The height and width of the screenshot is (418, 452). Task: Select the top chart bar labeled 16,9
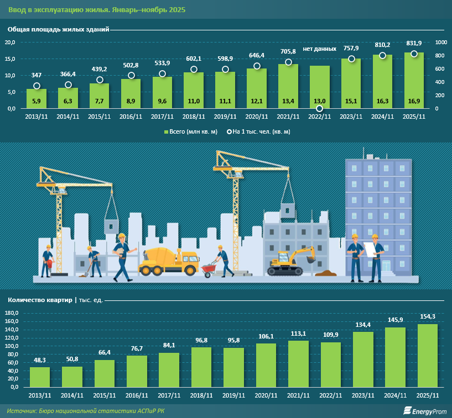pyautogui.click(x=414, y=80)
